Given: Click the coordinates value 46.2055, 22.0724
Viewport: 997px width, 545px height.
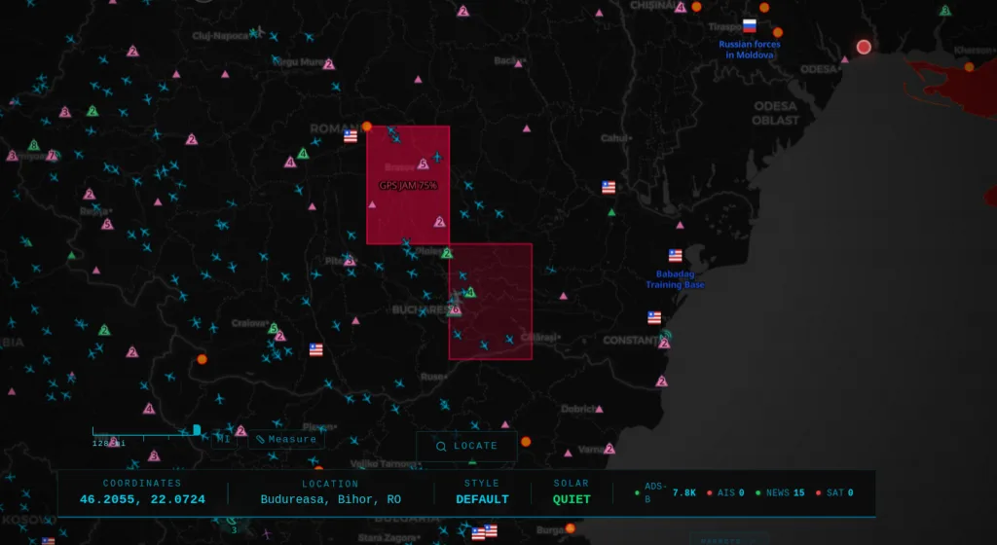Looking at the screenshot, I should pyautogui.click(x=142, y=499).
